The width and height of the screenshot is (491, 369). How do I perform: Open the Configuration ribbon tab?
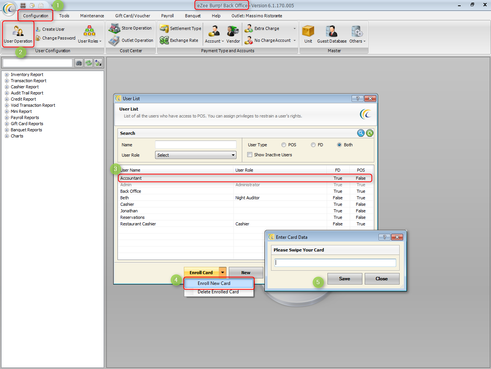tap(36, 16)
